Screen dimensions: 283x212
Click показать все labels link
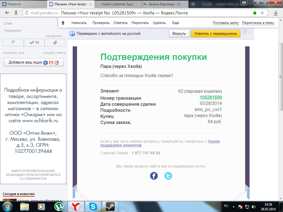tap(15, 53)
